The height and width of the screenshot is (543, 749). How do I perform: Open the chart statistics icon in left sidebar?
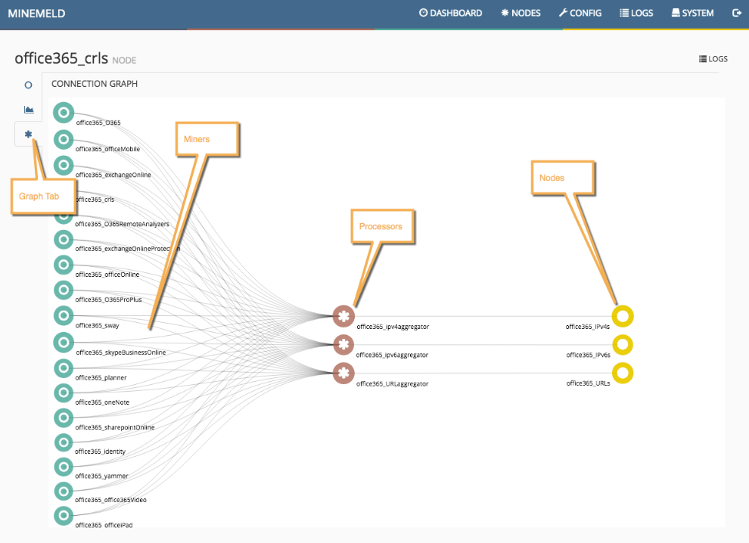tap(28, 109)
